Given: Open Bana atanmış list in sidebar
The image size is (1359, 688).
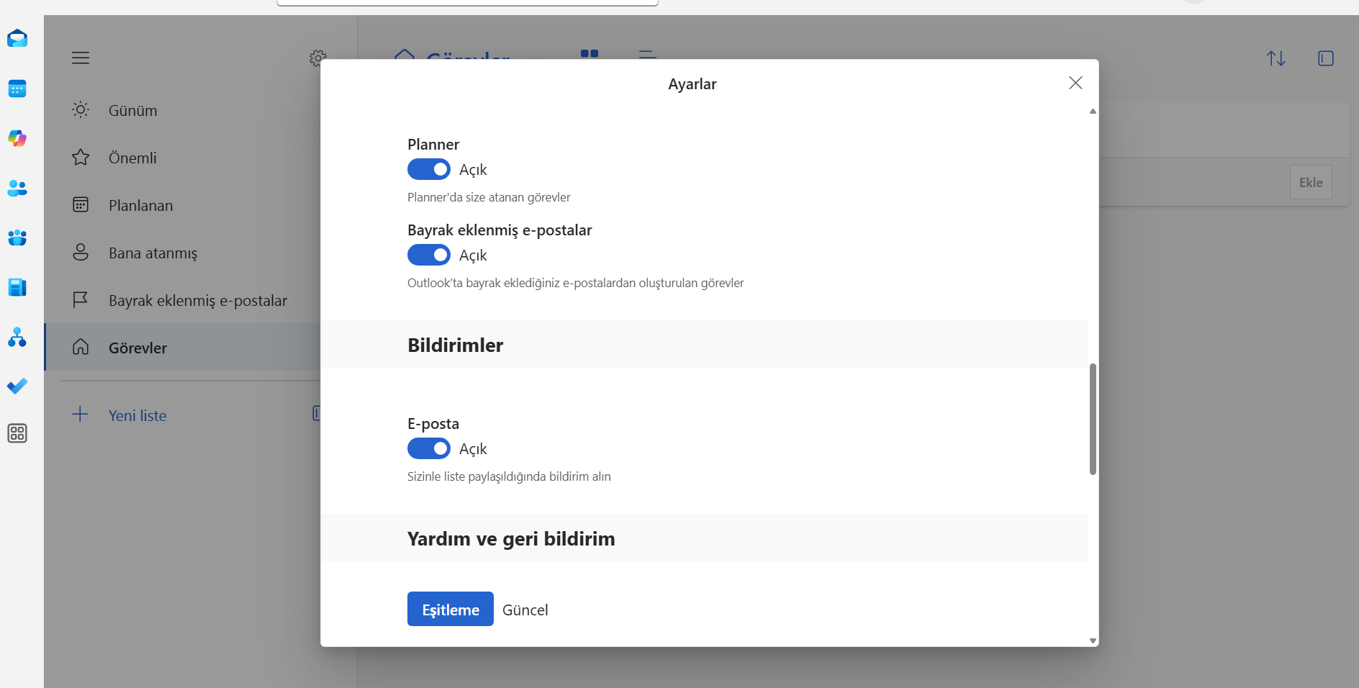Looking at the screenshot, I should click(182, 253).
